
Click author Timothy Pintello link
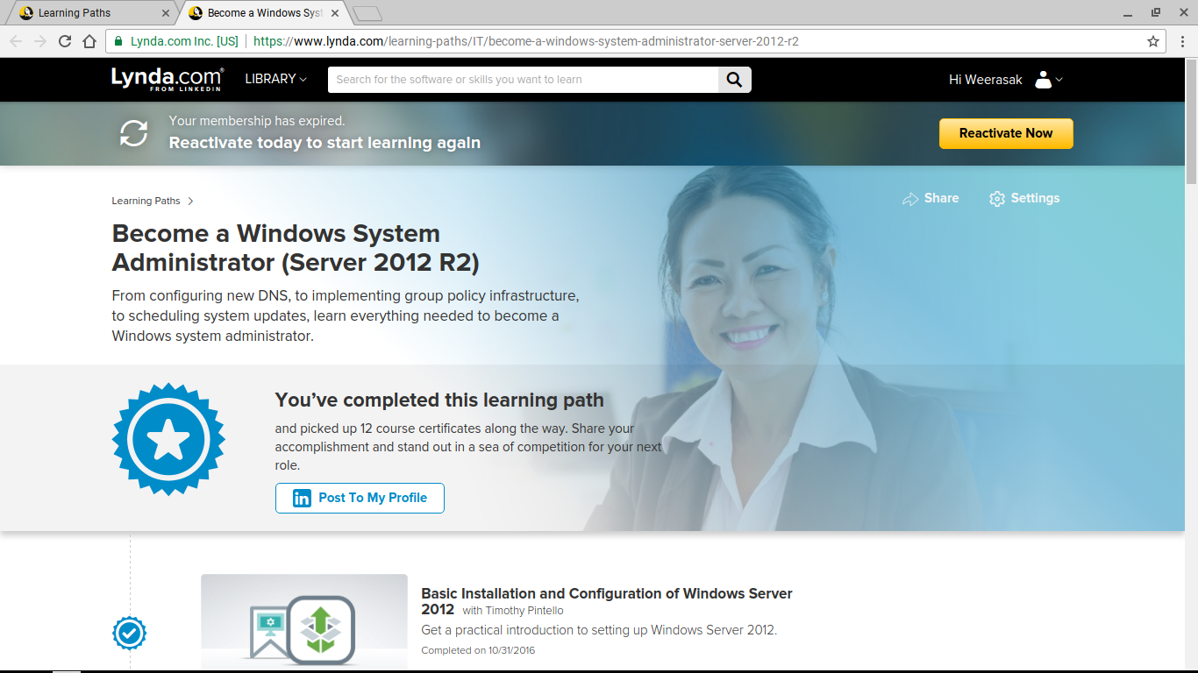click(x=523, y=611)
